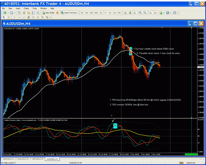Switch chart to M30 timeframe
Screen dimensions: 206x165
tap(96, 13)
